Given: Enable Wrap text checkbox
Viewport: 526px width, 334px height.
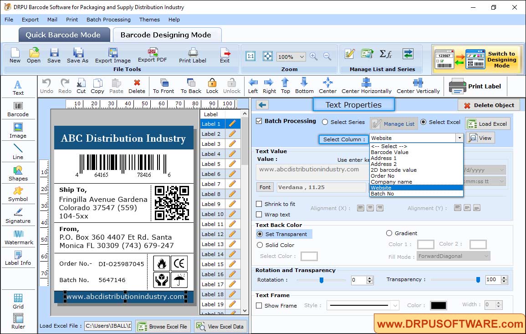Looking at the screenshot, I should coord(259,215).
